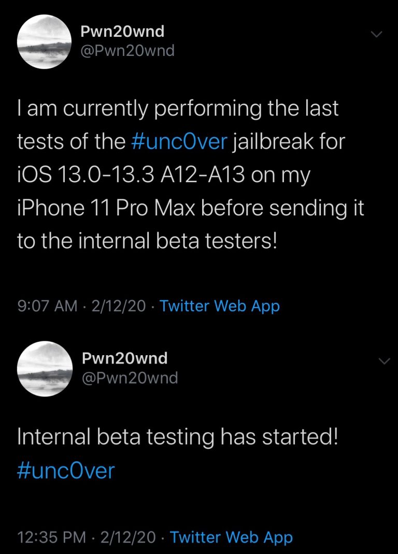
Task: Open the #unc0ver hashtag below 'Internal beta testing'
Action: (x=66, y=471)
